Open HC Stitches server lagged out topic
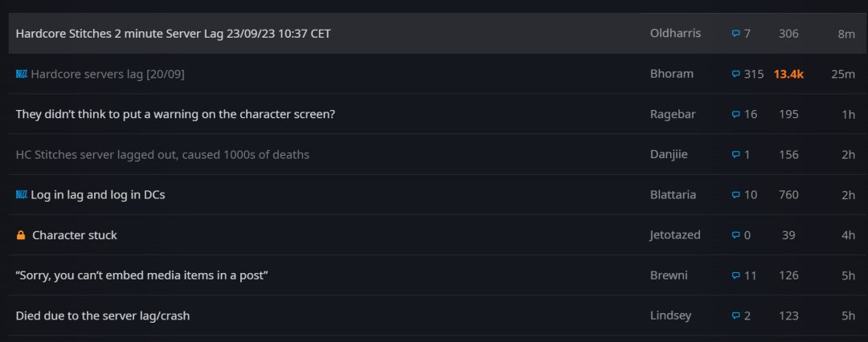Viewport: 868px width, 342px height. point(162,154)
